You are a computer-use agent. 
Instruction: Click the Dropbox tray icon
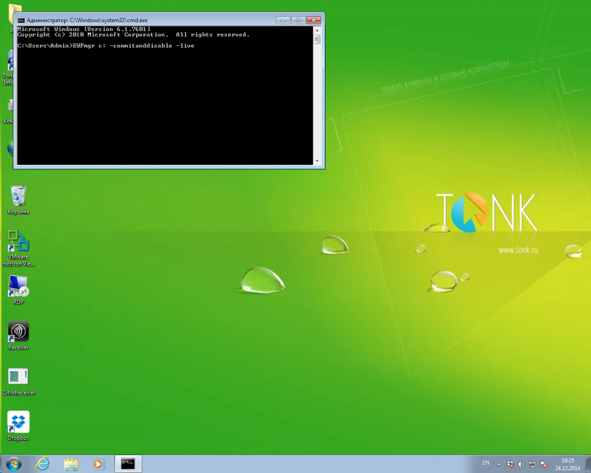510,465
